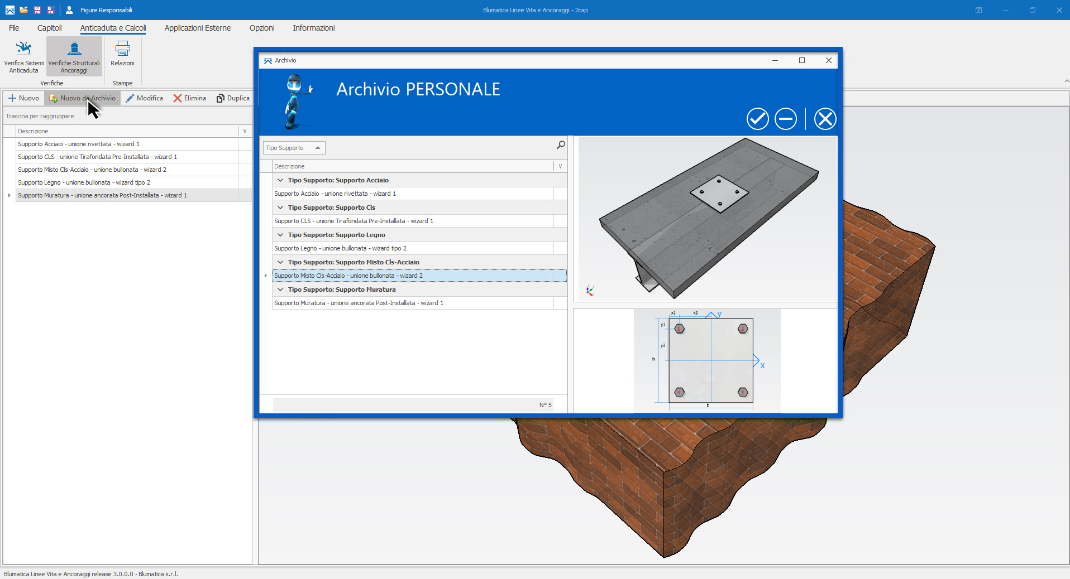Click the Nuovo button
This screenshot has height=579, width=1070.
click(x=23, y=98)
